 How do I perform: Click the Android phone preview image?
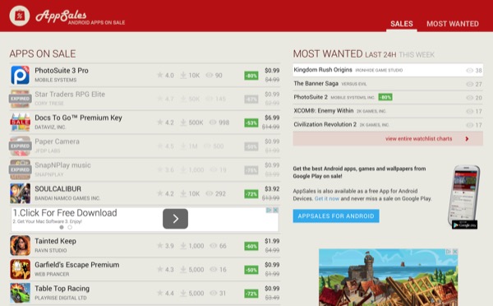(x=463, y=195)
